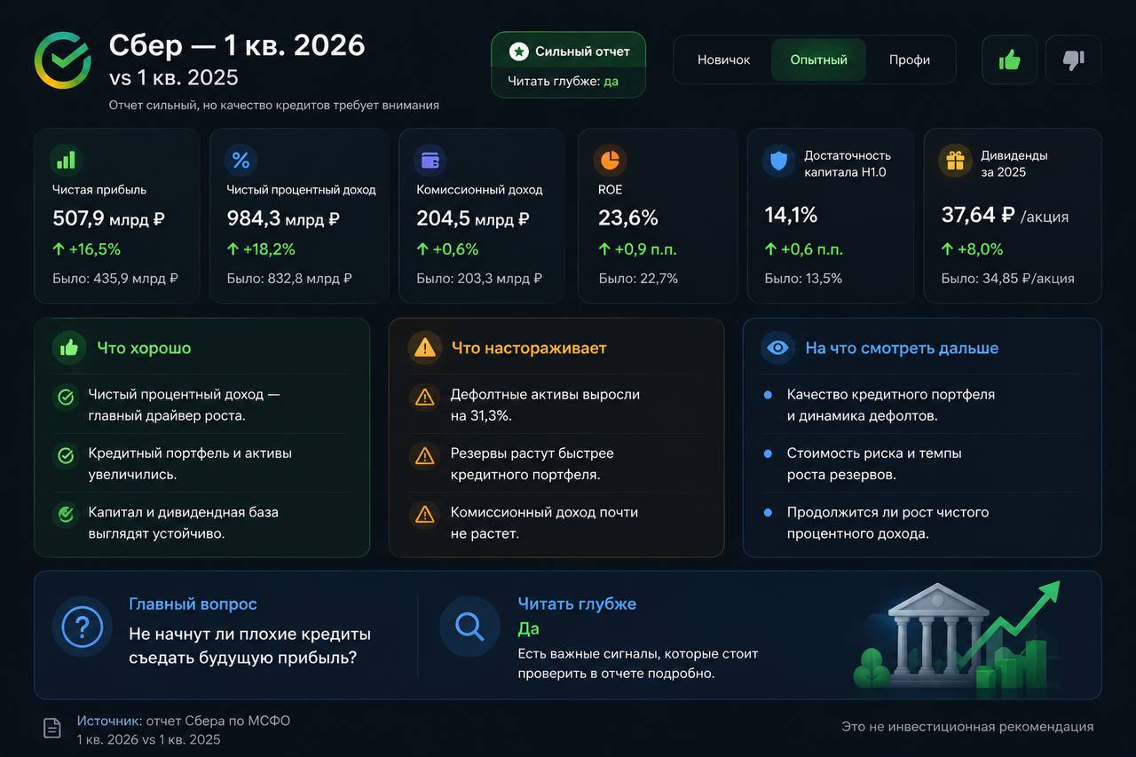Click the Было: 13,5% text
Viewport: 1136px width, 757px height.
[803, 279]
